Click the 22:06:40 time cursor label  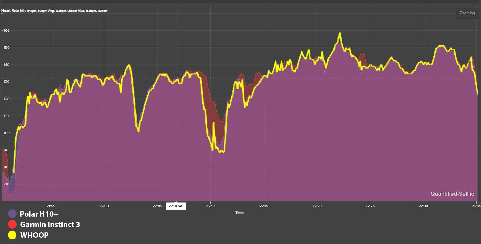click(176, 206)
